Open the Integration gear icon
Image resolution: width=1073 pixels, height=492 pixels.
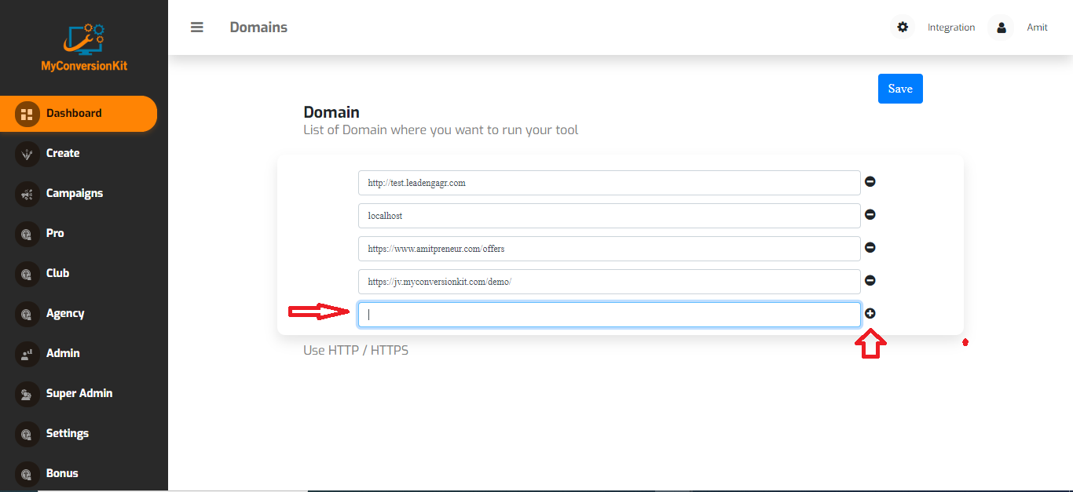[903, 27]
